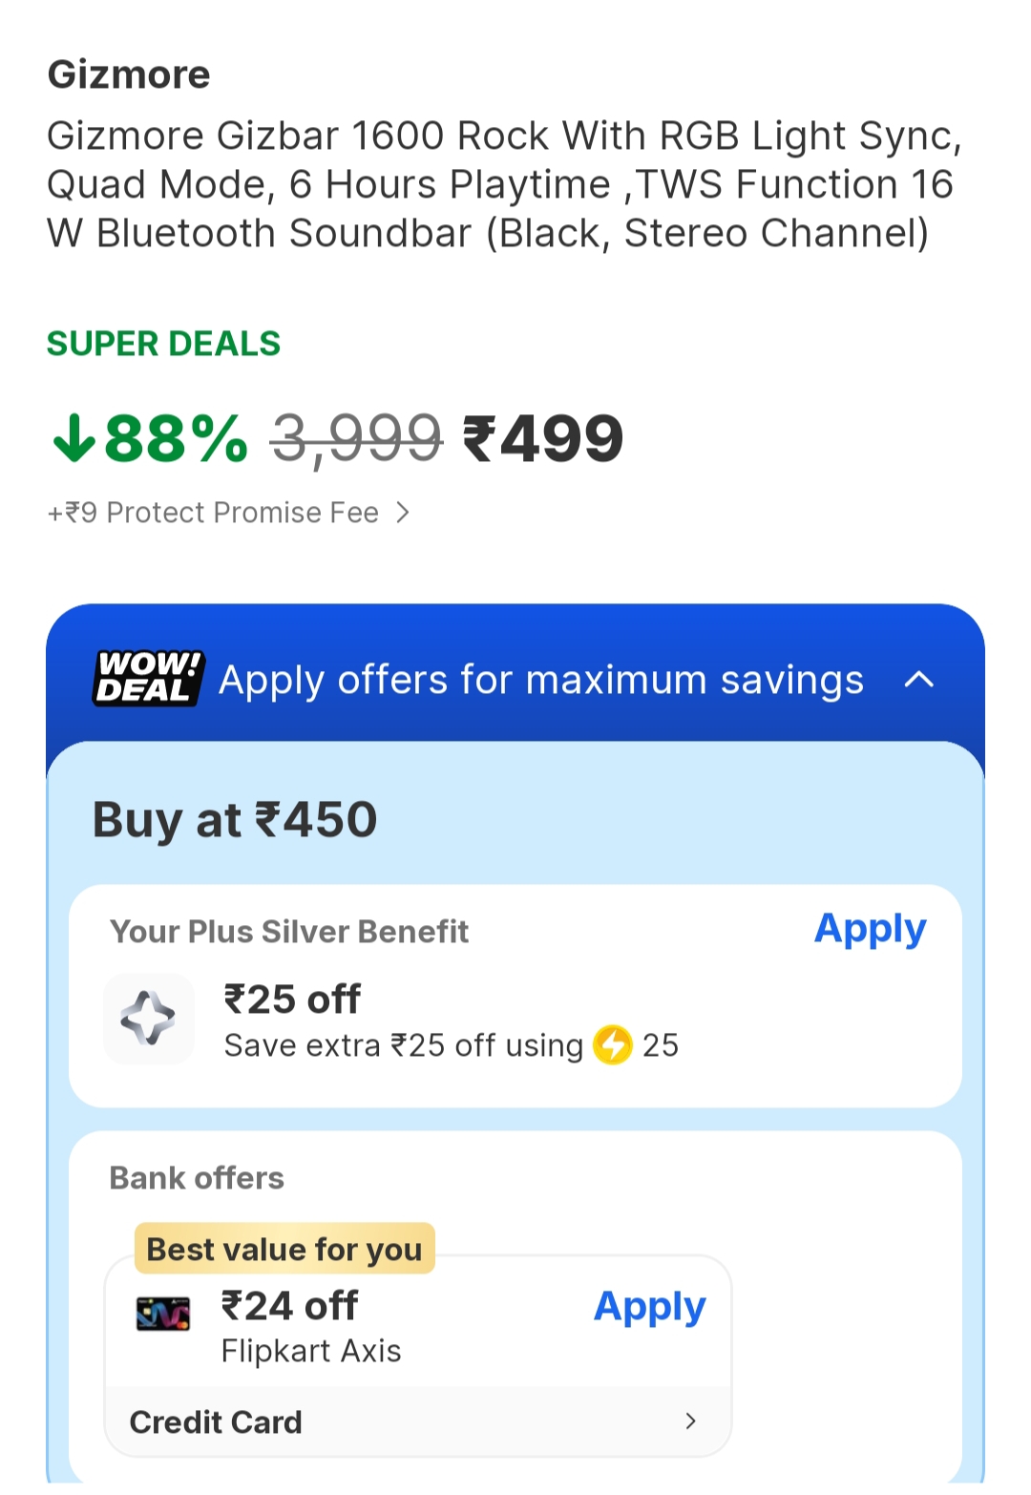Open Protect Promise Fee details chevron
Screen dimensions: 1031x1495
click(403, 514)
